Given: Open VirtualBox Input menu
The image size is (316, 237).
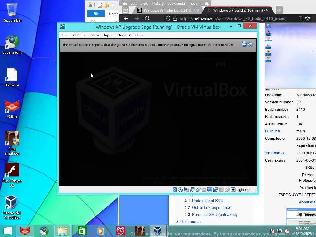Looking at the screenshot, I should pos(108,35).
